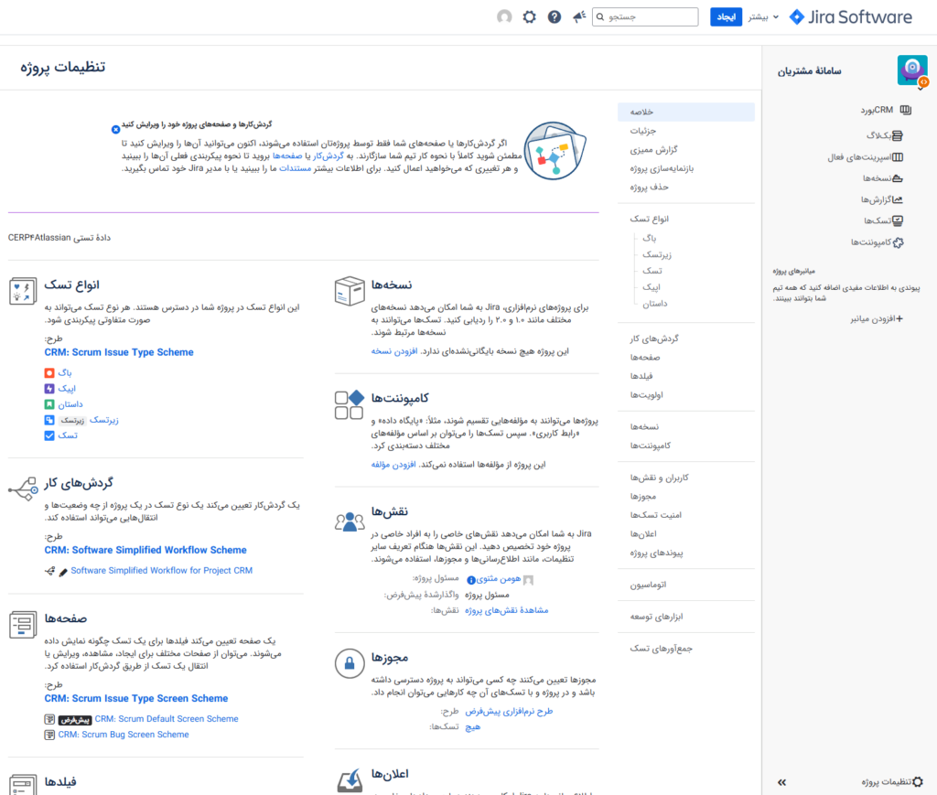Expand the بیشتر dropdown in the top bar

tap(763, 16)
